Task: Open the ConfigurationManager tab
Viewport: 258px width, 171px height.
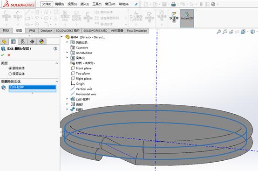Action: (23, 41)
